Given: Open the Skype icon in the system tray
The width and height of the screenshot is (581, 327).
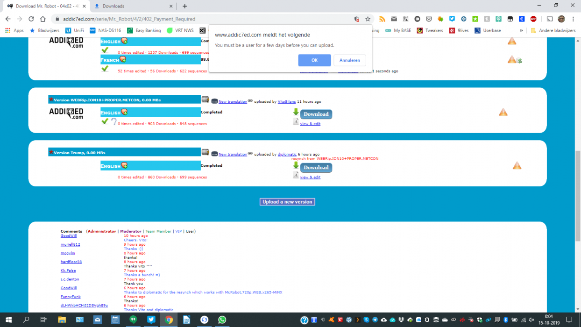Looking at the screenshot, I should (x=366, y=320).
